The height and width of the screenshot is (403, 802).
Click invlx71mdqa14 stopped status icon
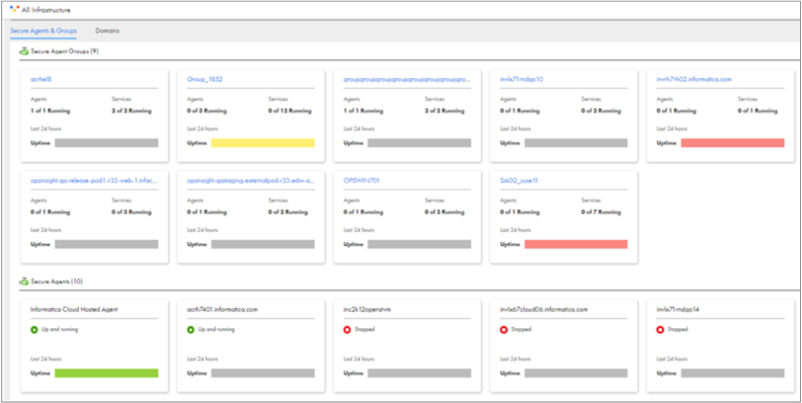click(x=661, y=330)
